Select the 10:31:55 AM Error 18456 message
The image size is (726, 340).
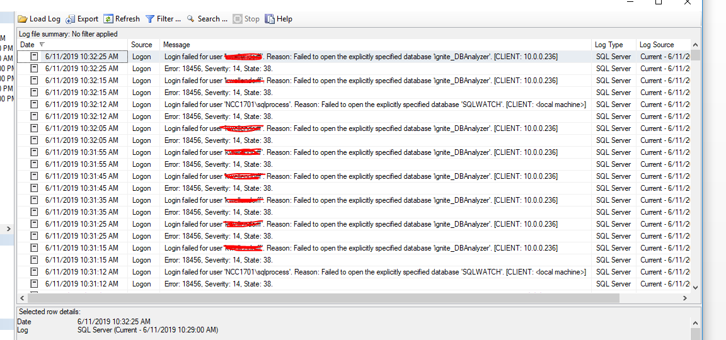pyautogui.click(x=219, y=164)
